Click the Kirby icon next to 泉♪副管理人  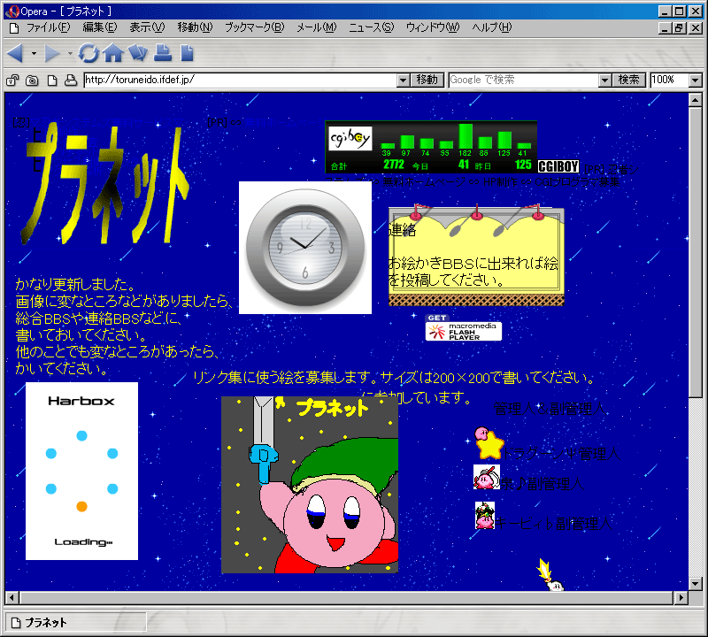[x=486, y=478]
